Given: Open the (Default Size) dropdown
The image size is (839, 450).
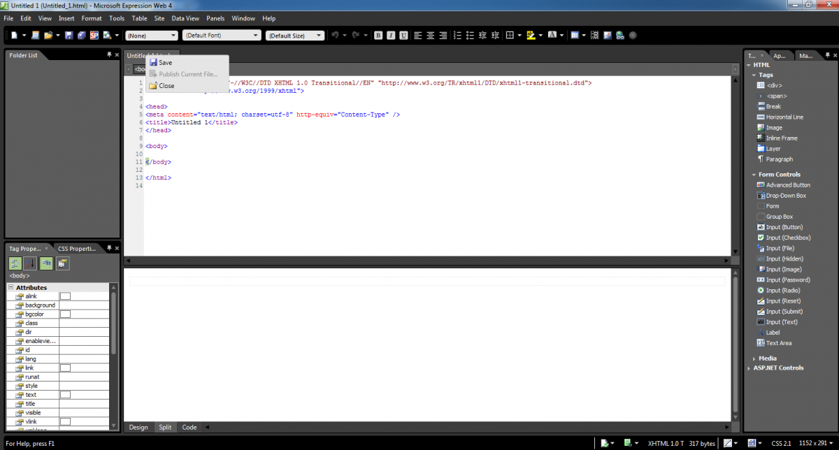Looking at the screenshot, I should point(295,35).
